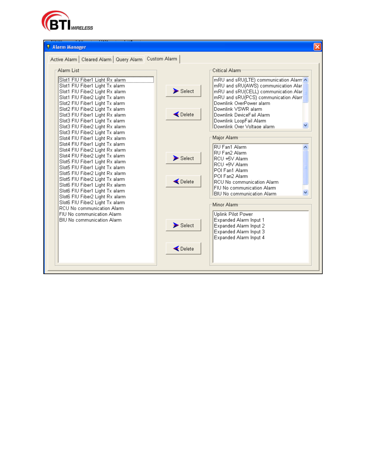This screenshot has width=366, height=474.
Task: Select Slot1 FIU Fiber1 Light Rx alarm
Action: (106, 80)
